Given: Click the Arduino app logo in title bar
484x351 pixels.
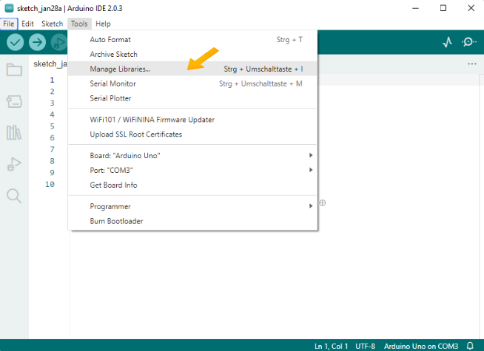Looking at the screenshot, I should (9, 8).
